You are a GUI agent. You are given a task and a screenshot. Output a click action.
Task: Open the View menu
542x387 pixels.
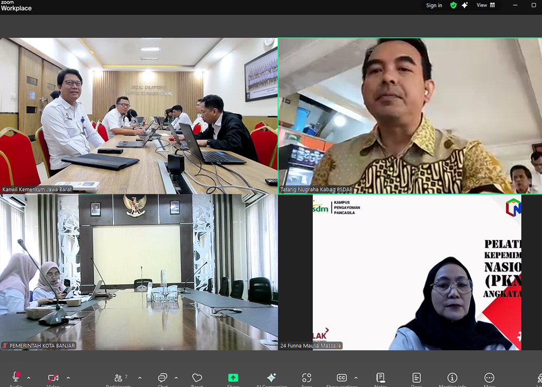tap(483, 5)
